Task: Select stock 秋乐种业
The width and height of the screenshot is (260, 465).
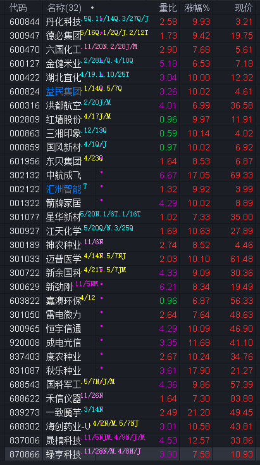Action: pos(64,370)
